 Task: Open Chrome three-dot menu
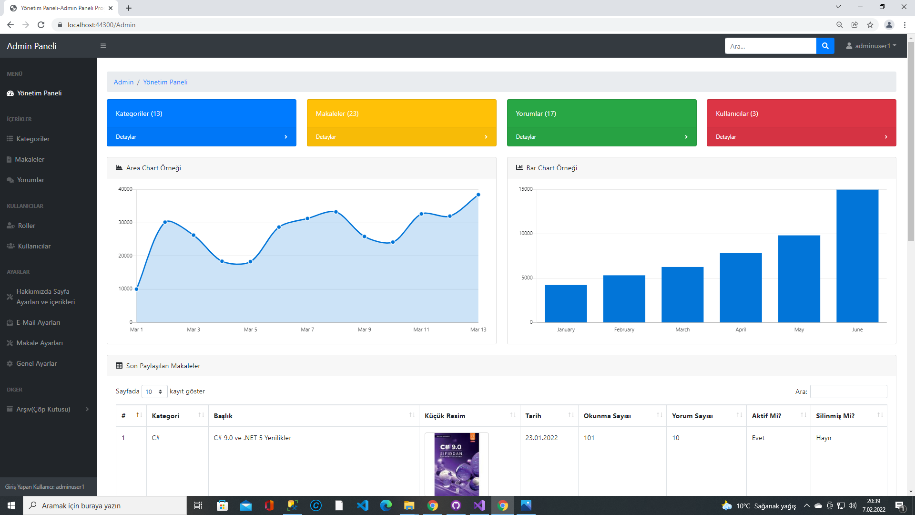(905, 25)
